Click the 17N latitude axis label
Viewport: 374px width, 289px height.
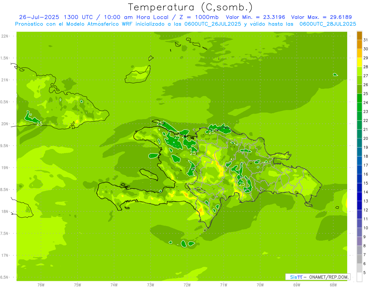(x=5, y=255)
